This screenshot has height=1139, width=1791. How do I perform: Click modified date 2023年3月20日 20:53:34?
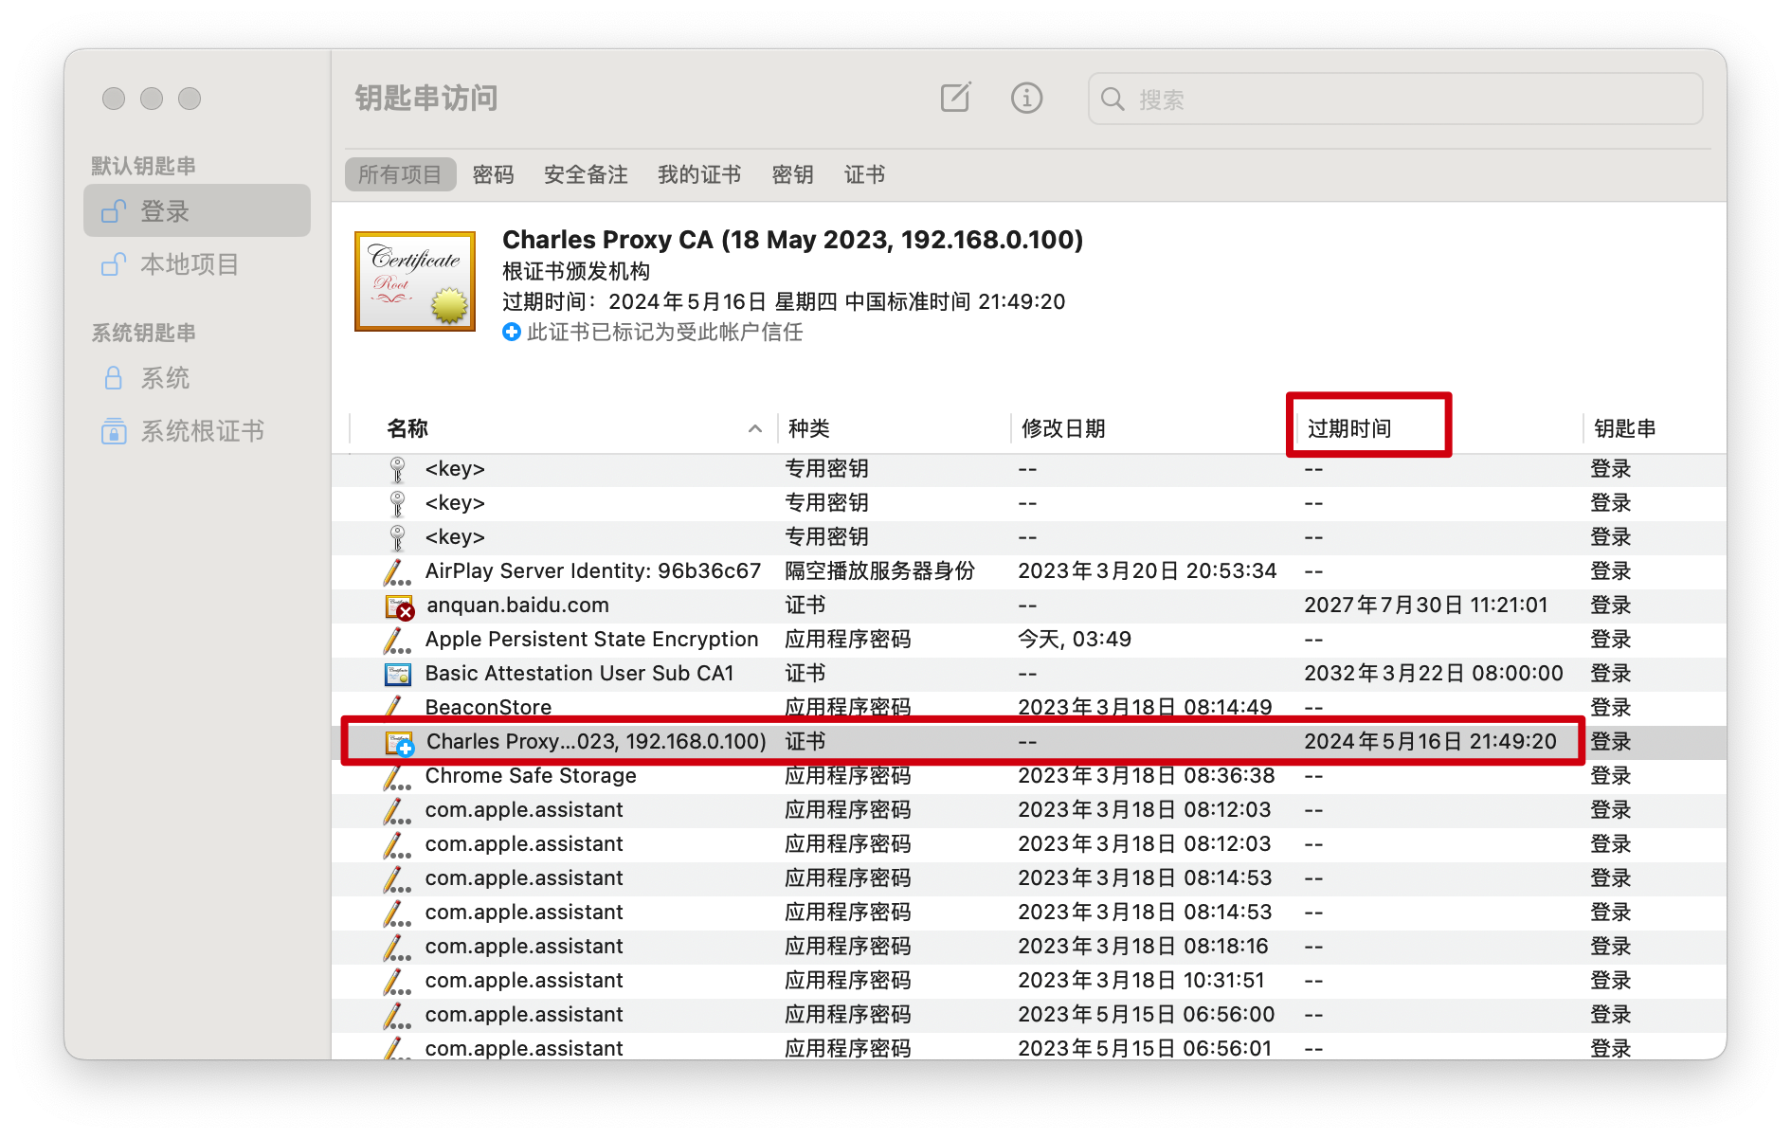1148,571
